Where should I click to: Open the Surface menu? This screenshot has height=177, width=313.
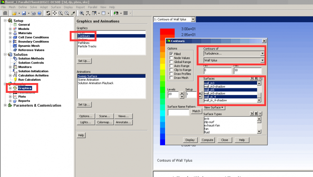point(56,7)
